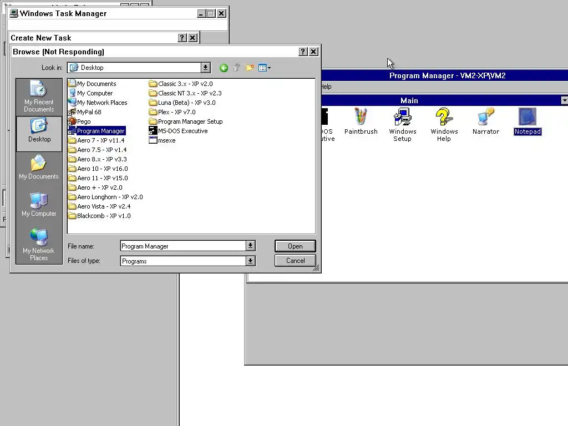Select My Computer in the file list
The width and height of the screenshot is (568, 426).
pyautogui.click(x=90, y=93)
